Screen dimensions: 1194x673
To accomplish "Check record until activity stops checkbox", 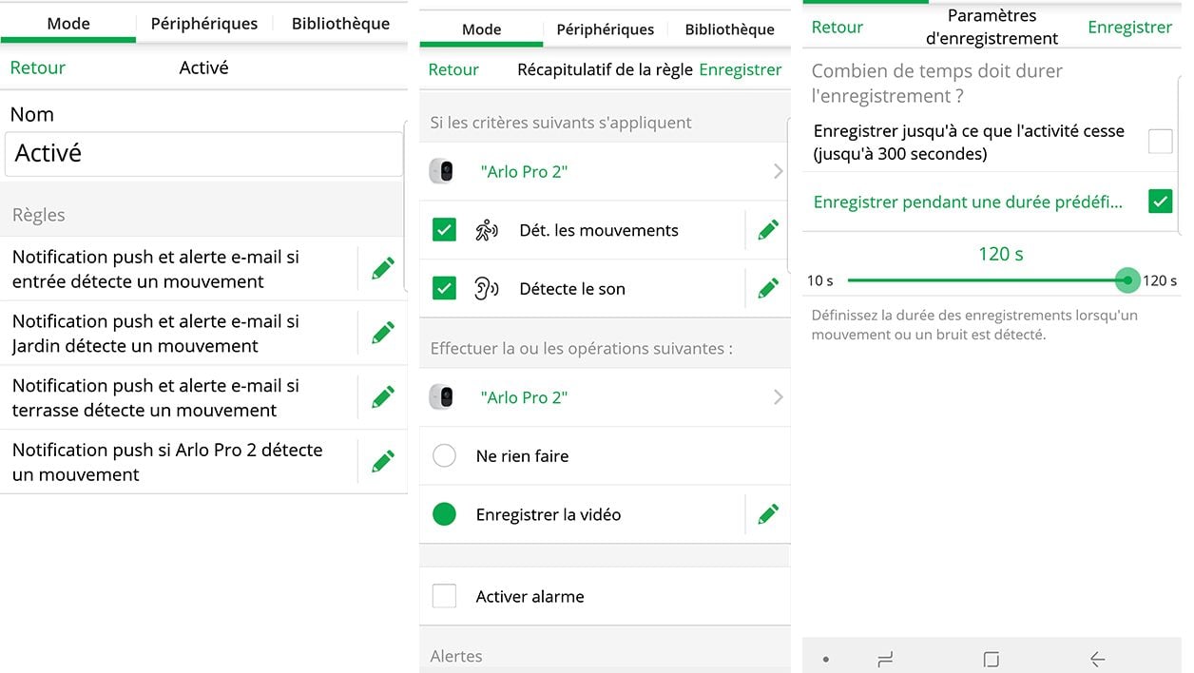I will click(x=1160, y=142).
